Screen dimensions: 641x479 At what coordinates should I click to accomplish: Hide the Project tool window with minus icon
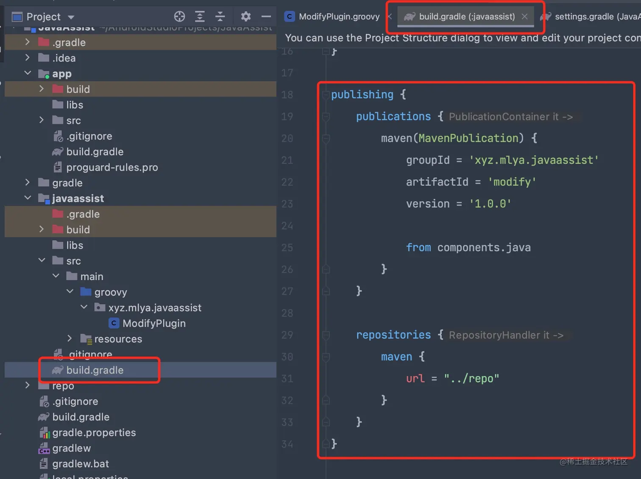[266, 17]
